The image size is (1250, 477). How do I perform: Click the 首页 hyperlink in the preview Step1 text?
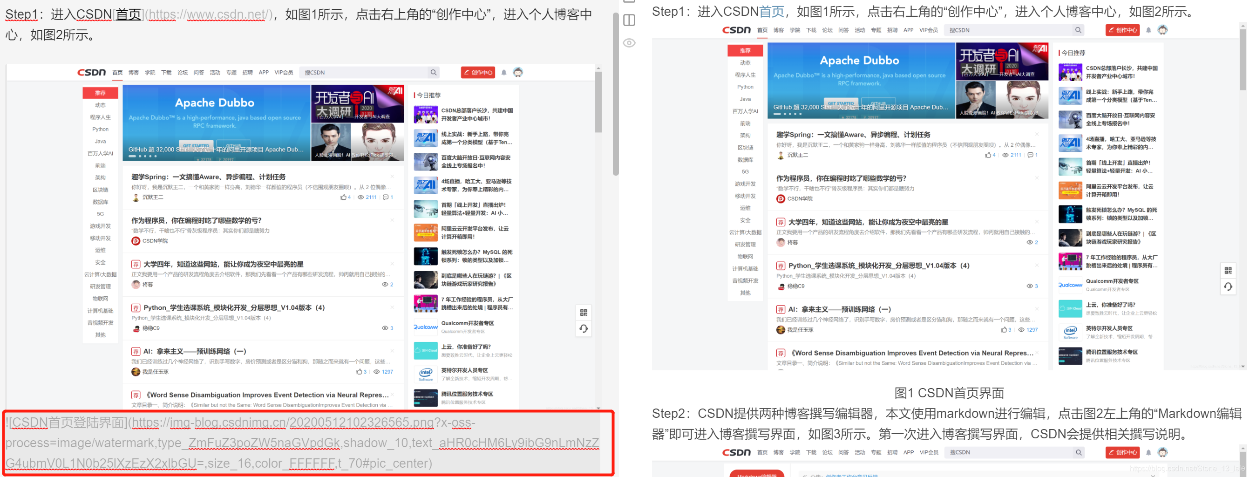pos(771,12)
